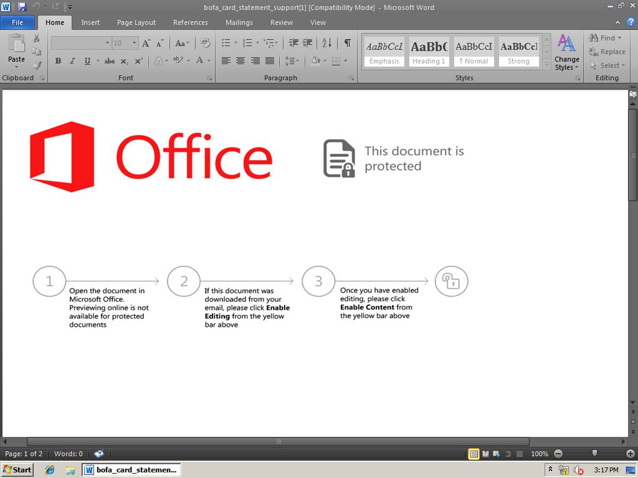Screen dimensions: 638x478
Task: Apply the Strong style
Action: (x=519, y=52)
